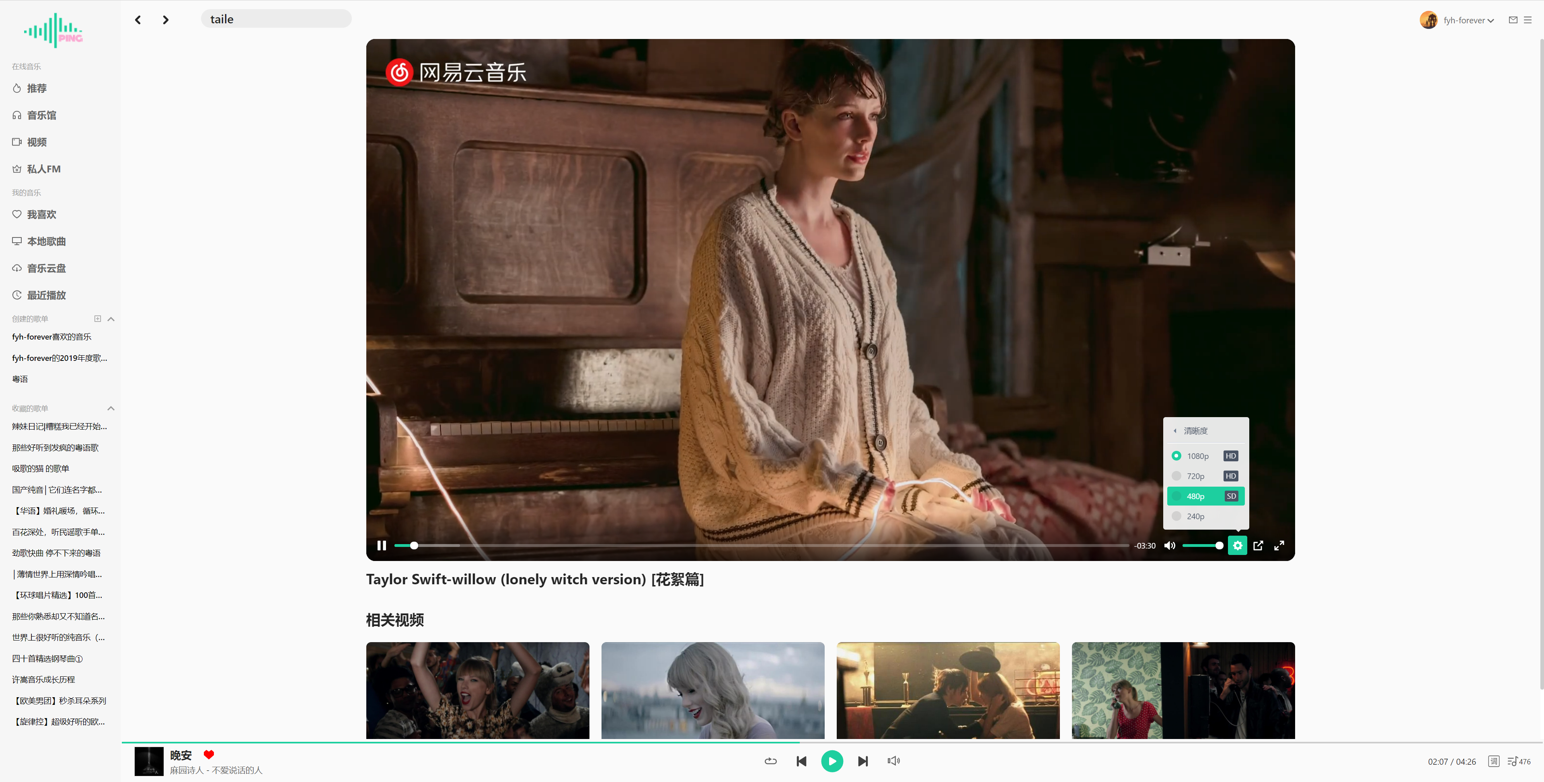This screenshot has height=782, width=1544.
Task: Unlike the song 晚安 via red heart
Action: (x=209, y=754)
